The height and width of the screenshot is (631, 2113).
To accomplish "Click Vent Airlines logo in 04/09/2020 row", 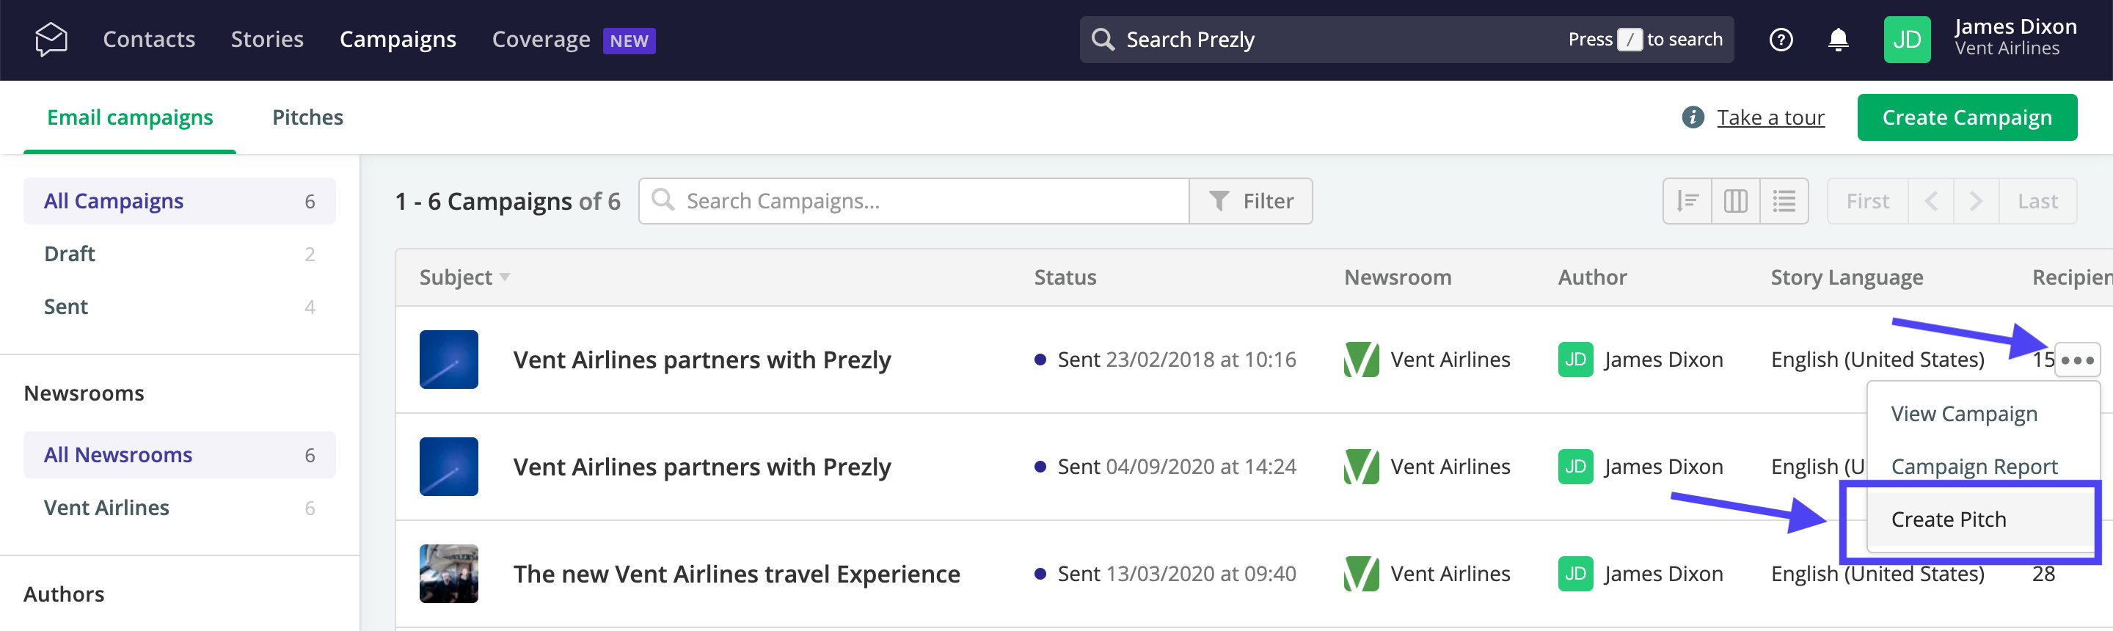I will pos(1362,467).
